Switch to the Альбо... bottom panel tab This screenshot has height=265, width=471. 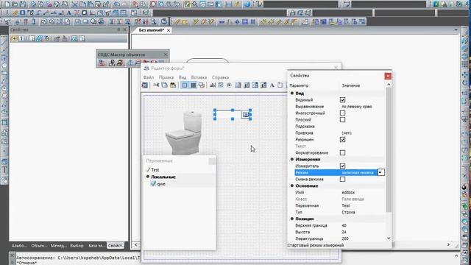19,245
